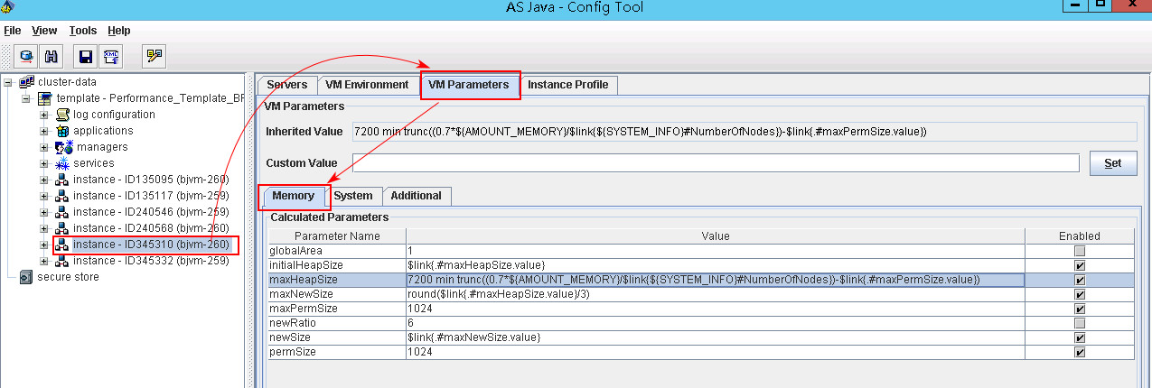Click the Config Tool title bar app icon
This screenshot has width=1152, height=388.
click(x=7, y=7)
